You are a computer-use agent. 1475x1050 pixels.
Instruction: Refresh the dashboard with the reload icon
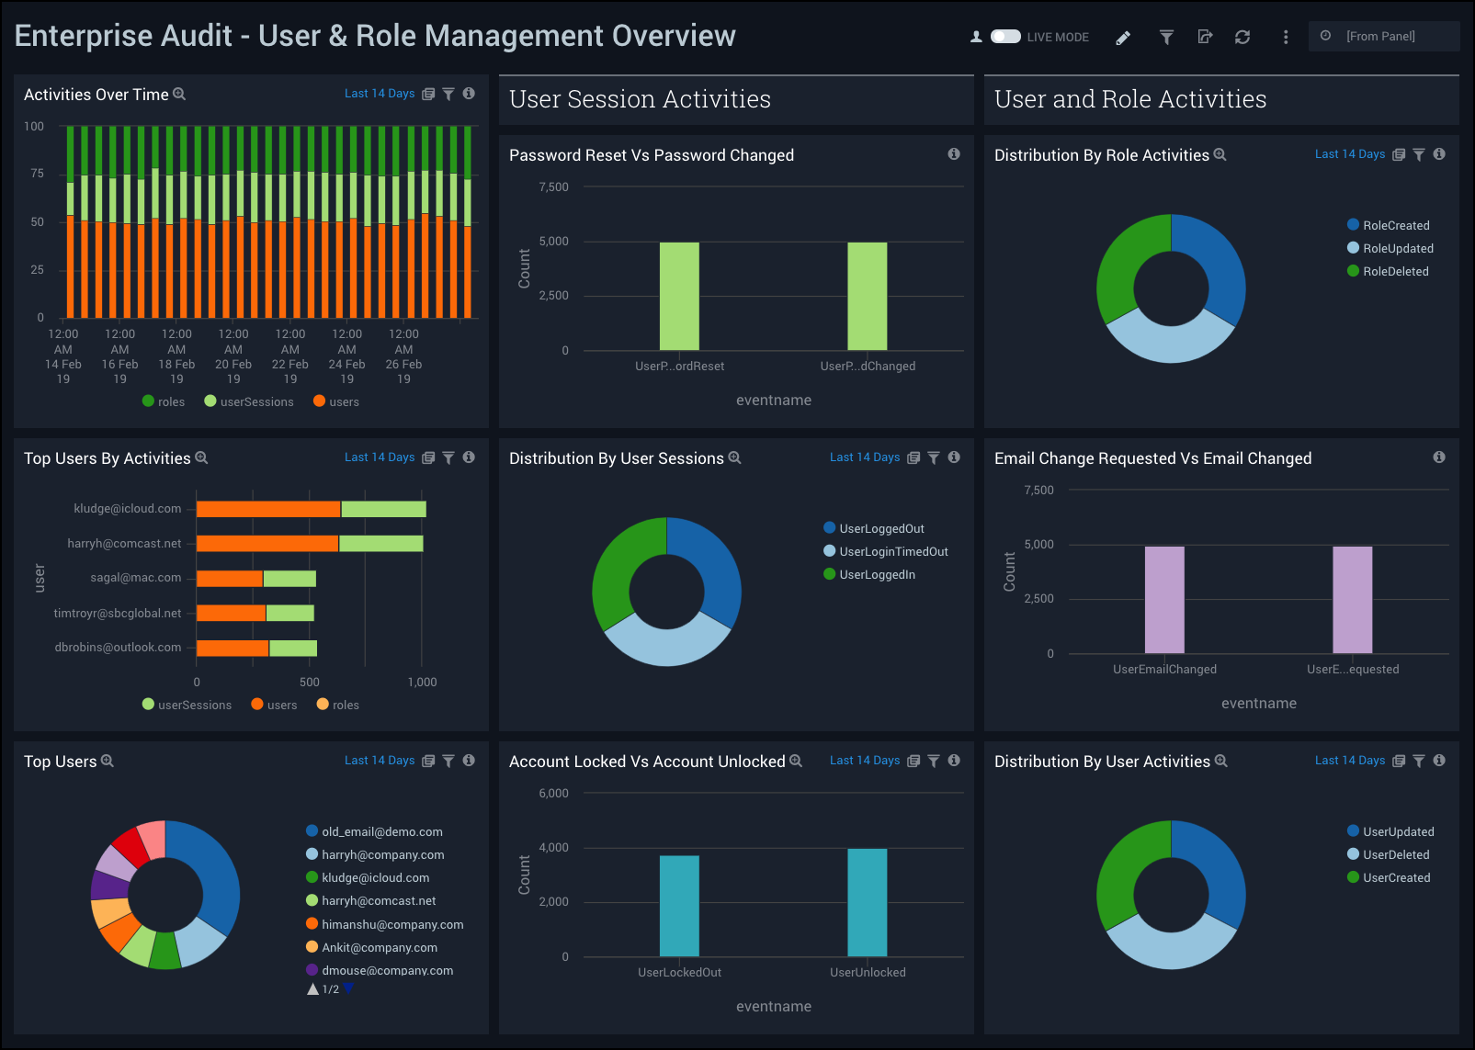point(1242,38)
